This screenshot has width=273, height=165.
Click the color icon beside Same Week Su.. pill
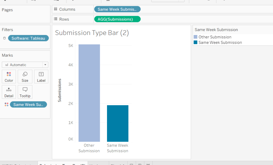[6, 105]
